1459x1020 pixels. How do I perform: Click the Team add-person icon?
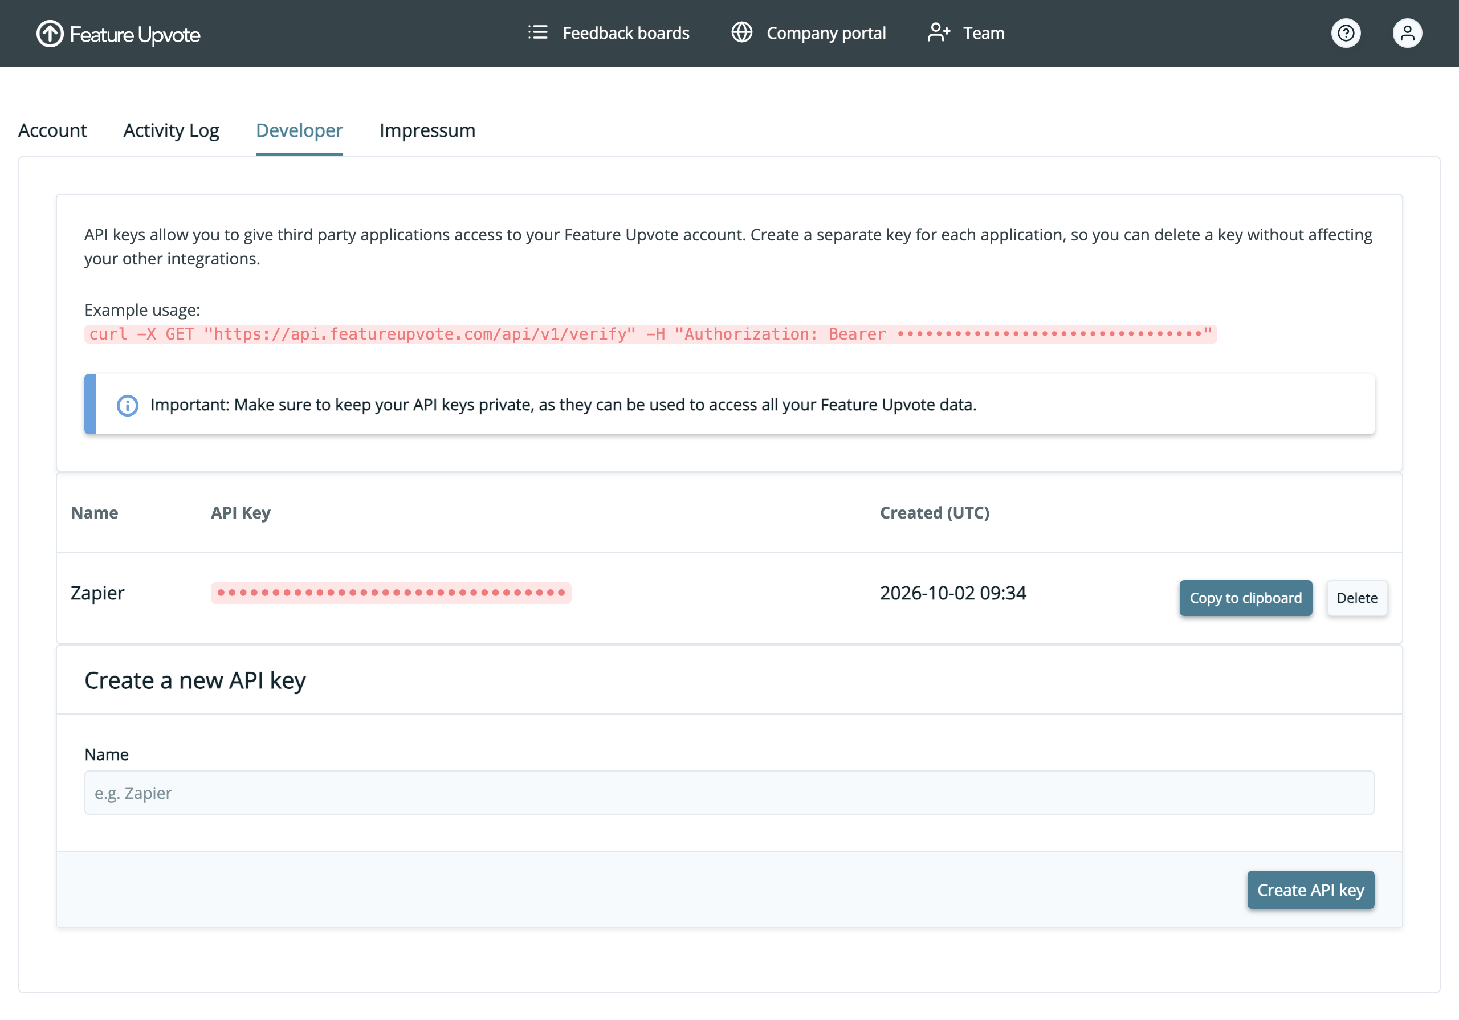939,32
